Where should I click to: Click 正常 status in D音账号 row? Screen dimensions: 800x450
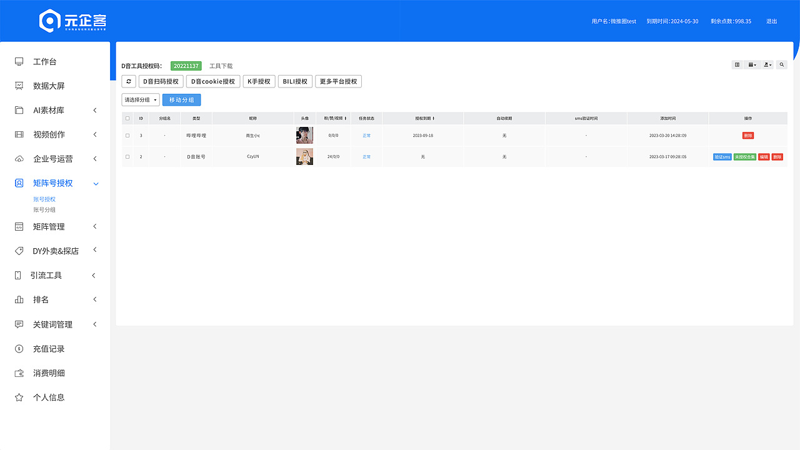click(366, 156)
